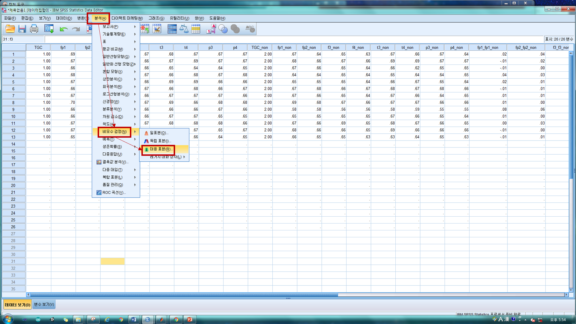This screenshot has height=324, width=576.
Task: Switch to 변수 보기(V) tab
Action: (44, 304)
